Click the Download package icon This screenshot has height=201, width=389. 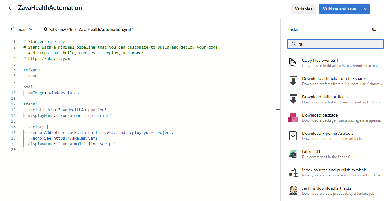(293, 117)
